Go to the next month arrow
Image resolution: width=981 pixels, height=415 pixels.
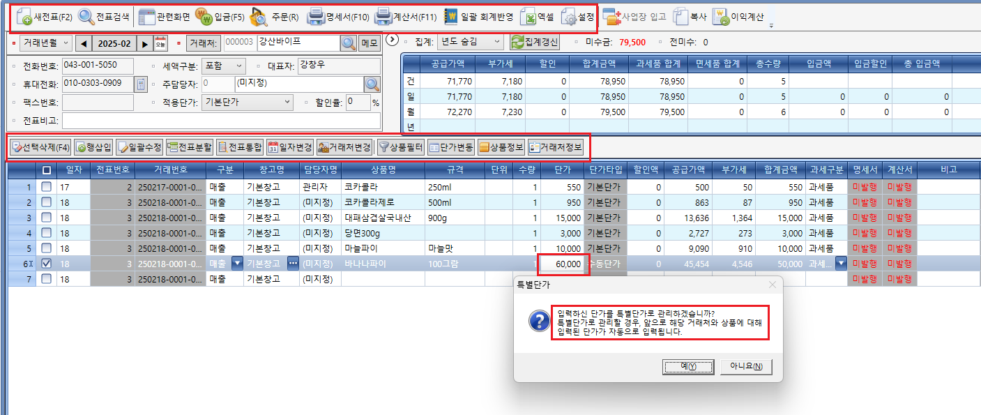(x=145, y=43)
